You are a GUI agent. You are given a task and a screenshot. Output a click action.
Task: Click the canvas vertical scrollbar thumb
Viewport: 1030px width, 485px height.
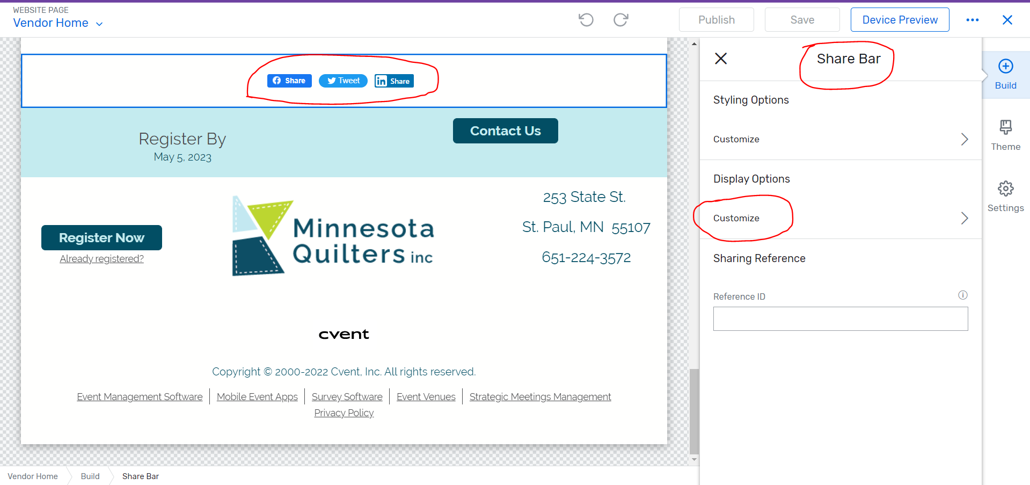click(694, 411)
